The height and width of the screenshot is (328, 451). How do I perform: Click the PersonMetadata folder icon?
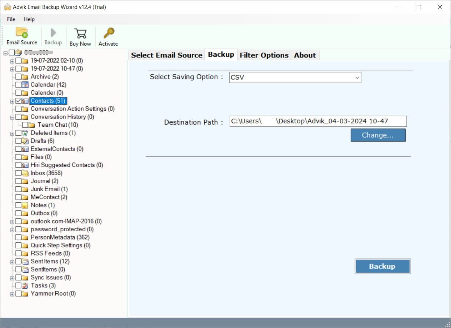[x=25, y=237]
